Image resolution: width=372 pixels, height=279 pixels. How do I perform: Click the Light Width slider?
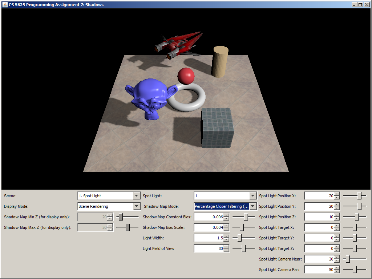(x=240, y=238)
